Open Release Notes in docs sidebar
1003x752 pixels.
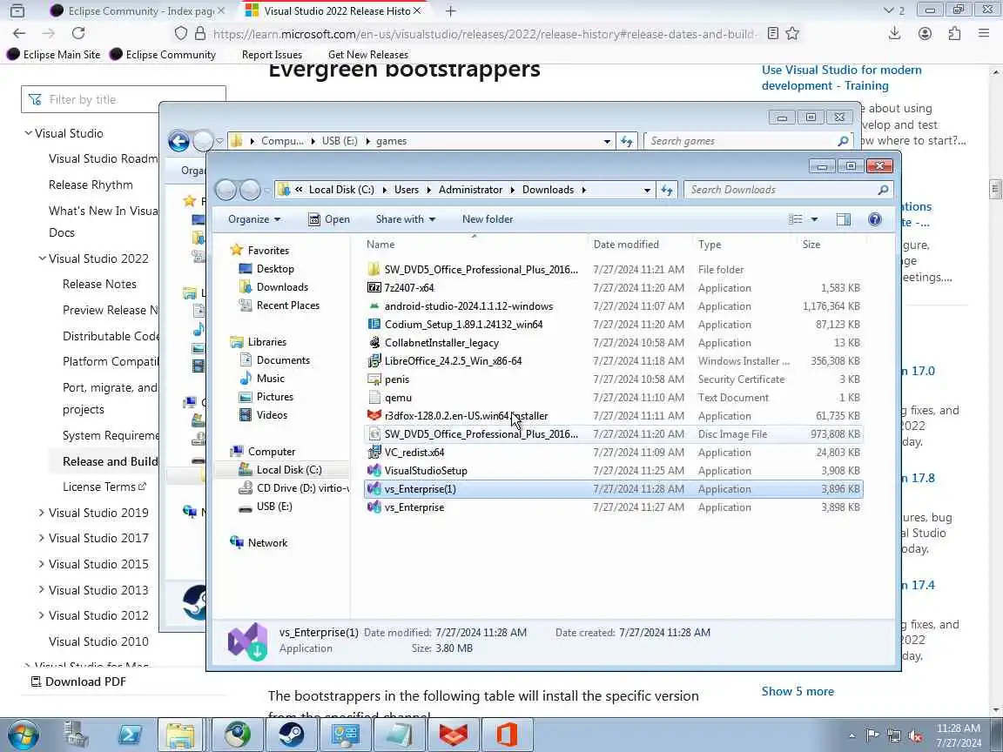(x=99, y=284)
